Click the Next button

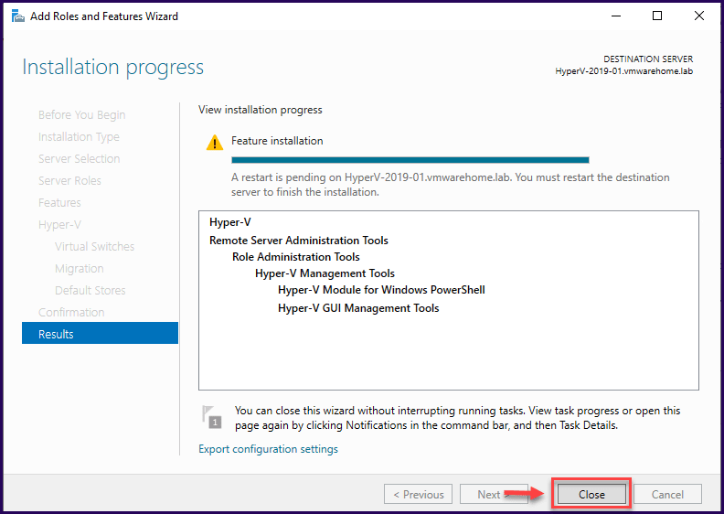coord(494,494)
